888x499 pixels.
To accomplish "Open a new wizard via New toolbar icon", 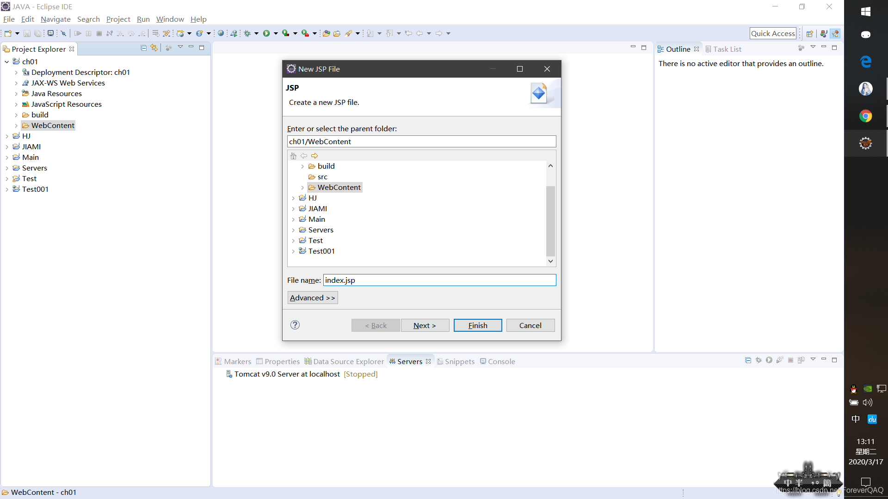I will [x=7, y=33].
